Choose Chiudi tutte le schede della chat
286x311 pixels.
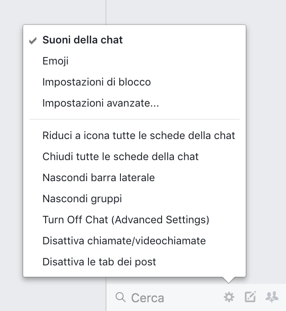(x=120, y=157)
